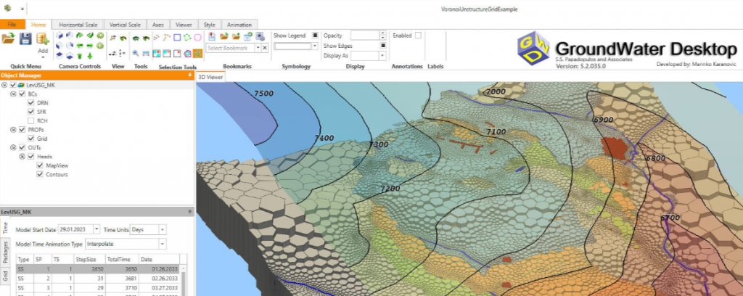The height and width of the screenshot is (296, 743).
Task: Open the Packages side tab
Action: click(5, 251)
